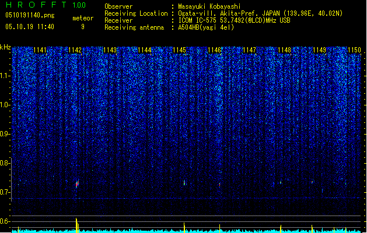Click the Receiving antenna field label
Image resolution: width=367 pixels, height=233 pixels.
134,27
